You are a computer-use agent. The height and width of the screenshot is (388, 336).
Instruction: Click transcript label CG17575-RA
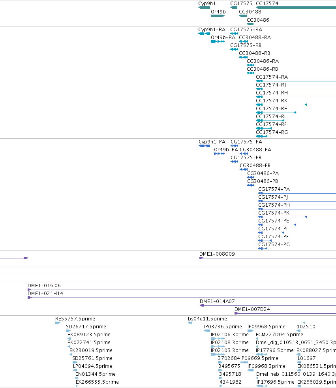point(246,30)
